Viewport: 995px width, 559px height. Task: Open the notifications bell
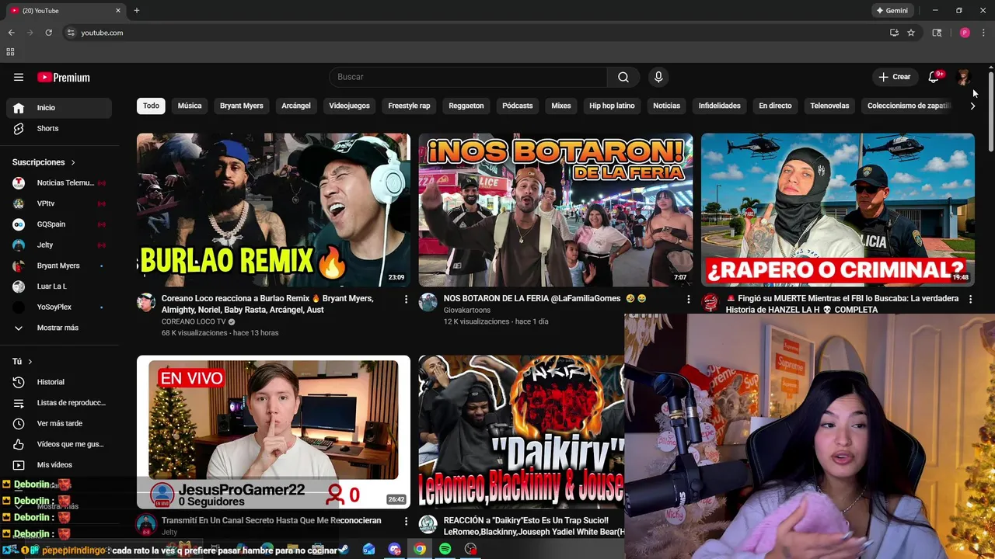tap(934, 77)
